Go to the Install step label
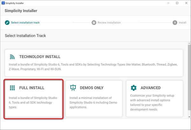Screen dimensions: 191x130 [182, 23]
